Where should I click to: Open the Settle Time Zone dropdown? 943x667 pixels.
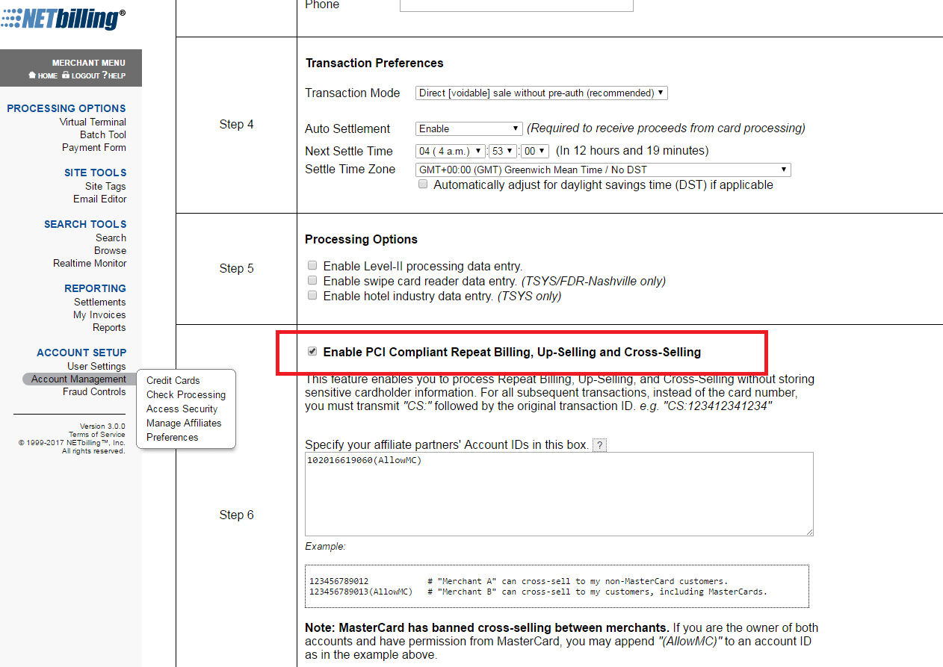point(603,169)
